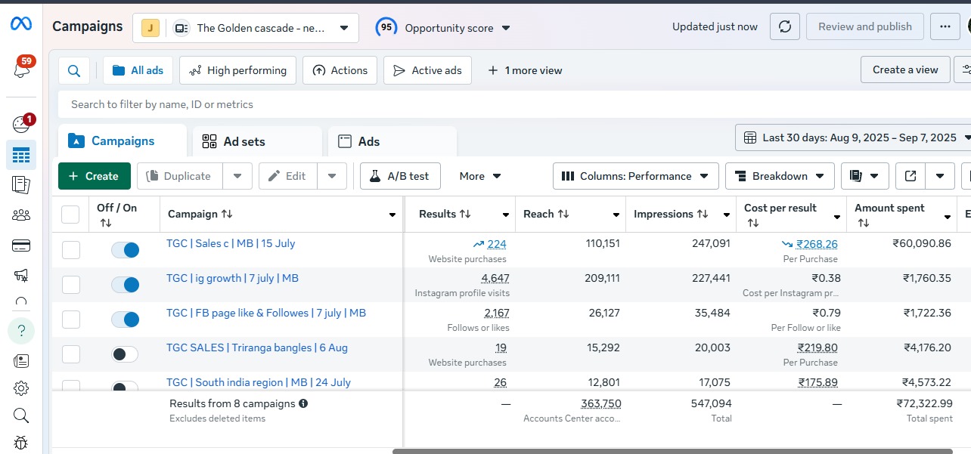Screen dimensions: 971x454
Task: Open the Duplicate options dropdown arrow
Action: (x=237, y=176)
